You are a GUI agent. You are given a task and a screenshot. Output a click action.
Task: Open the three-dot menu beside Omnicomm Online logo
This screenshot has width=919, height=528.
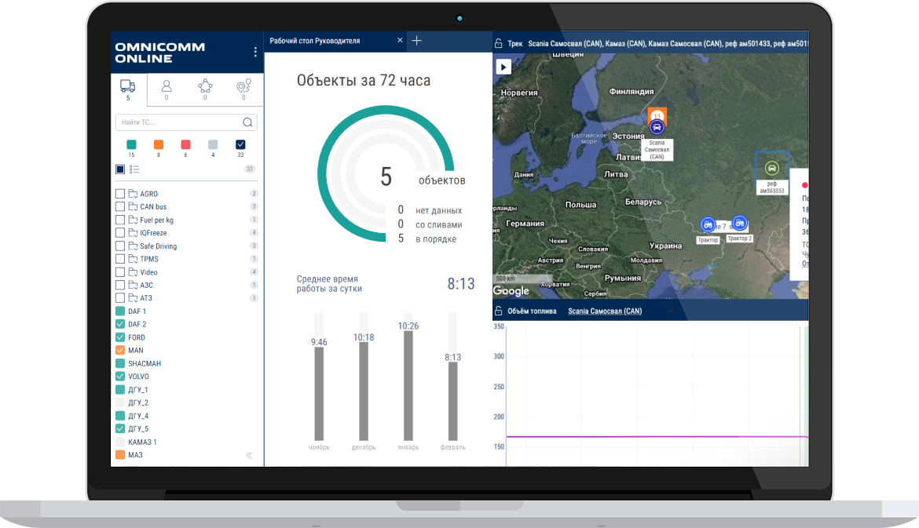[255, 52]
